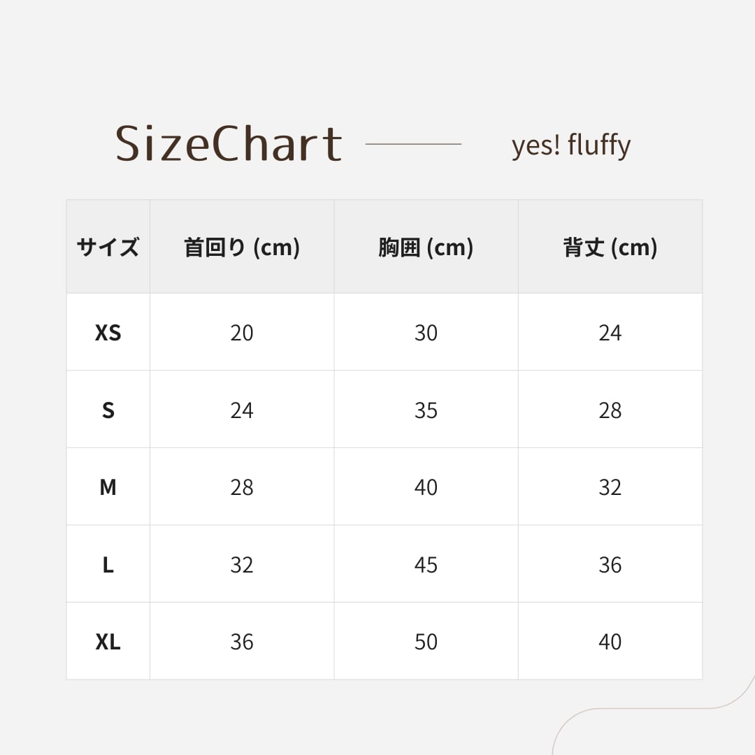Click the L size row label
755x755 pixels.
(x=108, y=565)
